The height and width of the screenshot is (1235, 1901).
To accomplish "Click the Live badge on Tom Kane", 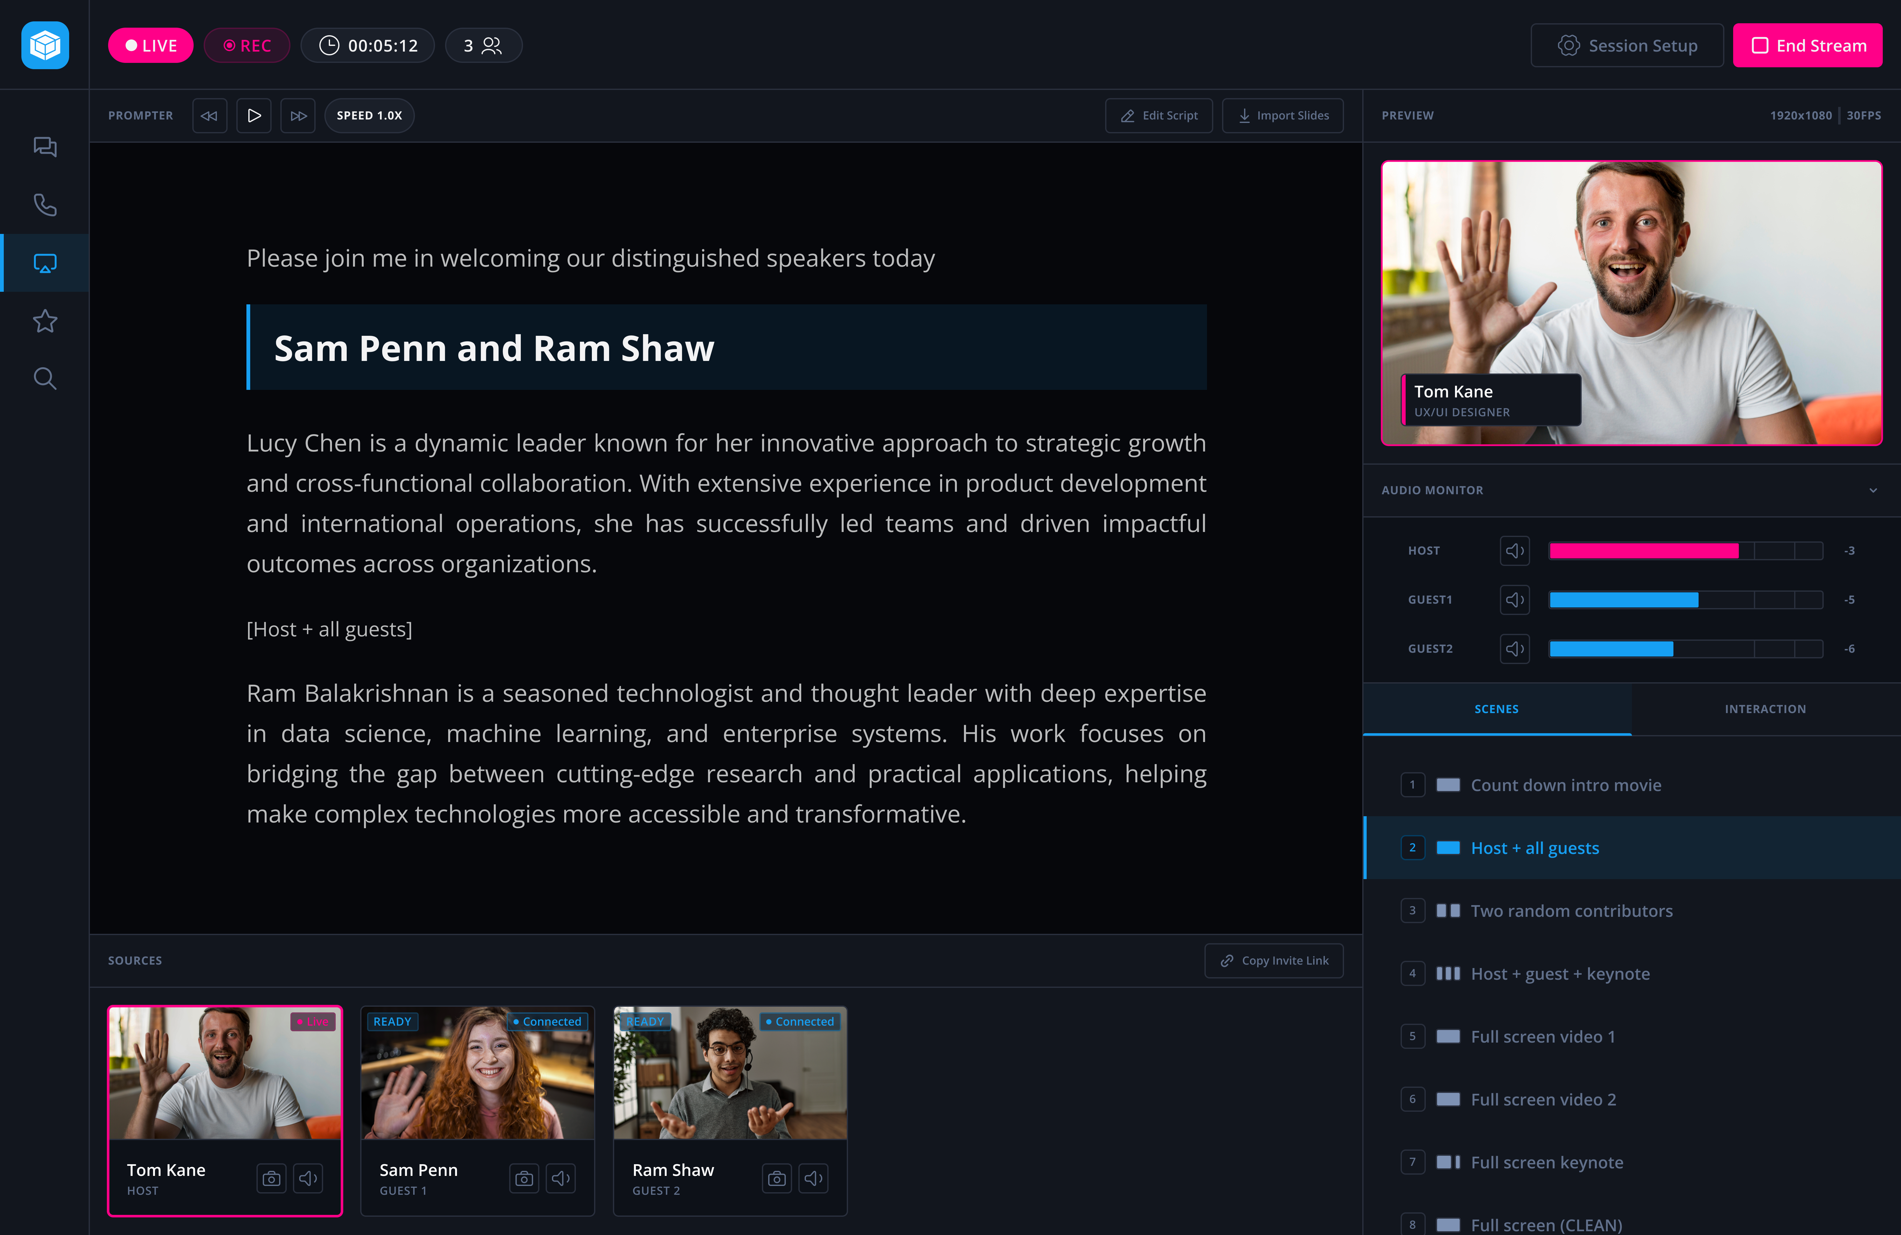I will tap(313, 1022).
